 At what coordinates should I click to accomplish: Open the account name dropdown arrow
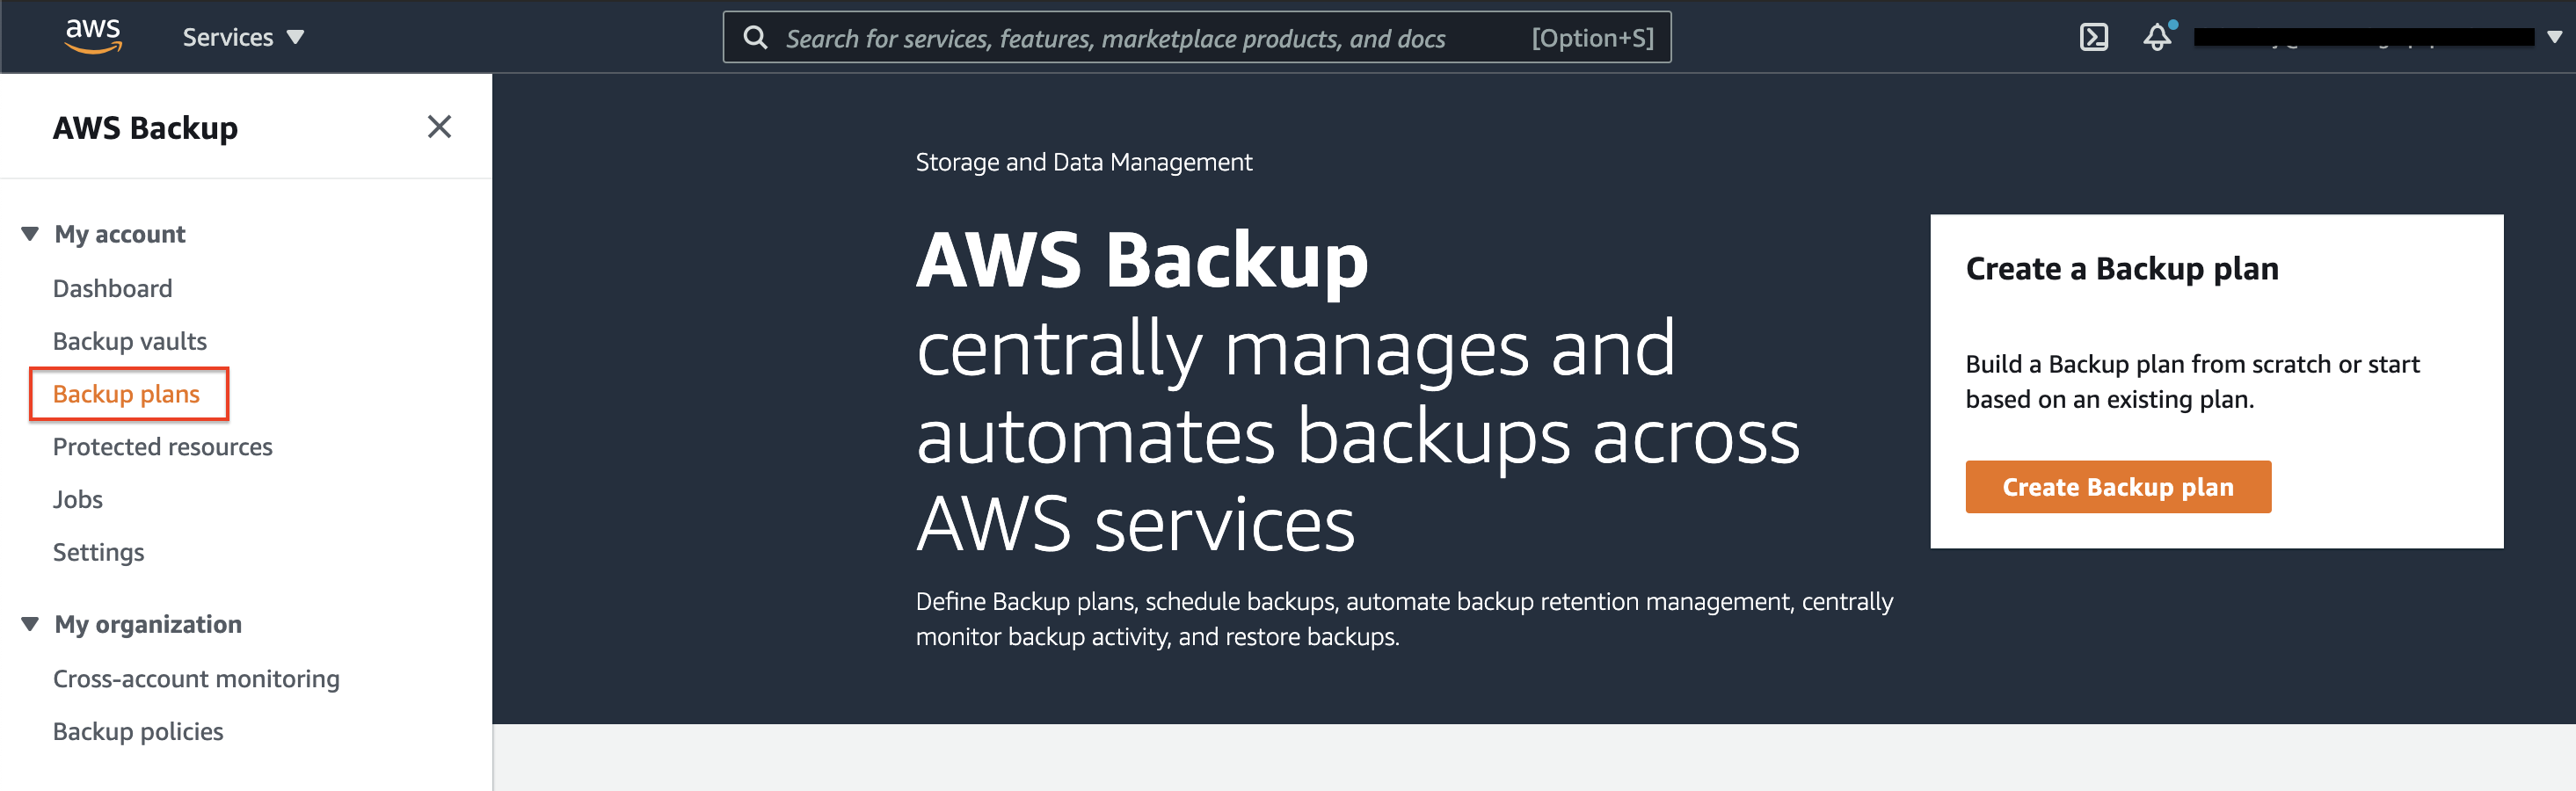click(x=2554, y=37)
